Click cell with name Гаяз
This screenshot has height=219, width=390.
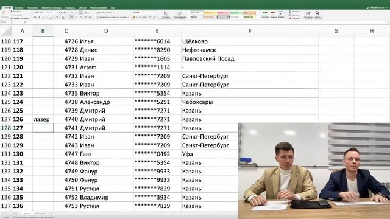tap(106, 154)
